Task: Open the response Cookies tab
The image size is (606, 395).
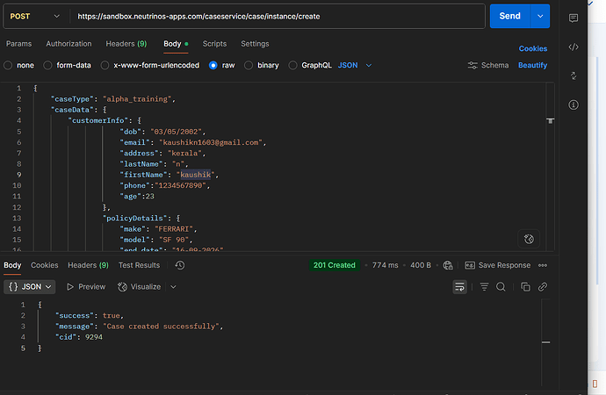Action: tap(45, 265)
